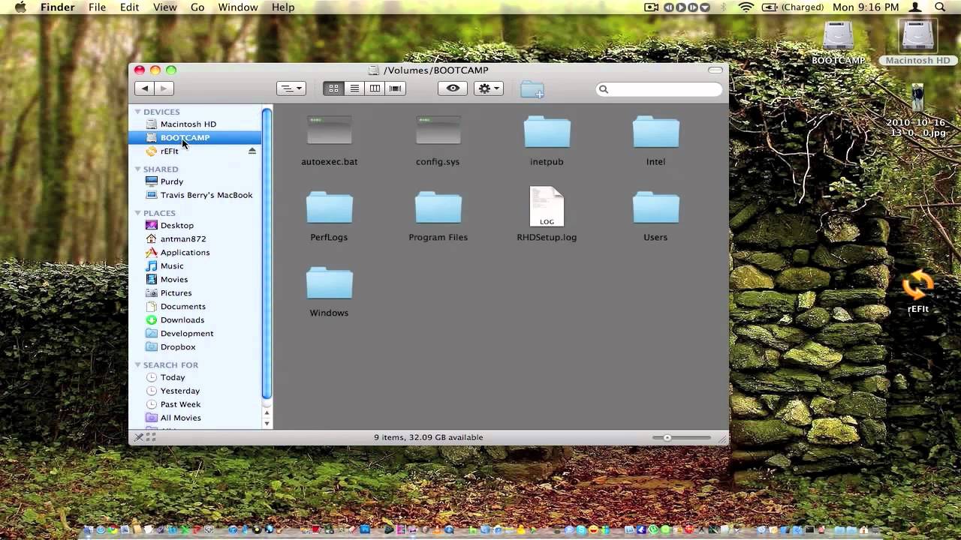Open the path dropdown in toolbar
The image size is (961, 540).
(291, 88)
